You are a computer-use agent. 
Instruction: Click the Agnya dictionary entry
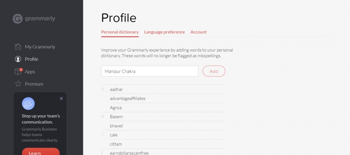point(116,108)
